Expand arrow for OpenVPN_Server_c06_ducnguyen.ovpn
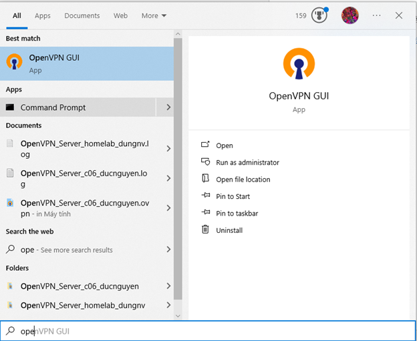The image size is (417, 341). (168, 208)
